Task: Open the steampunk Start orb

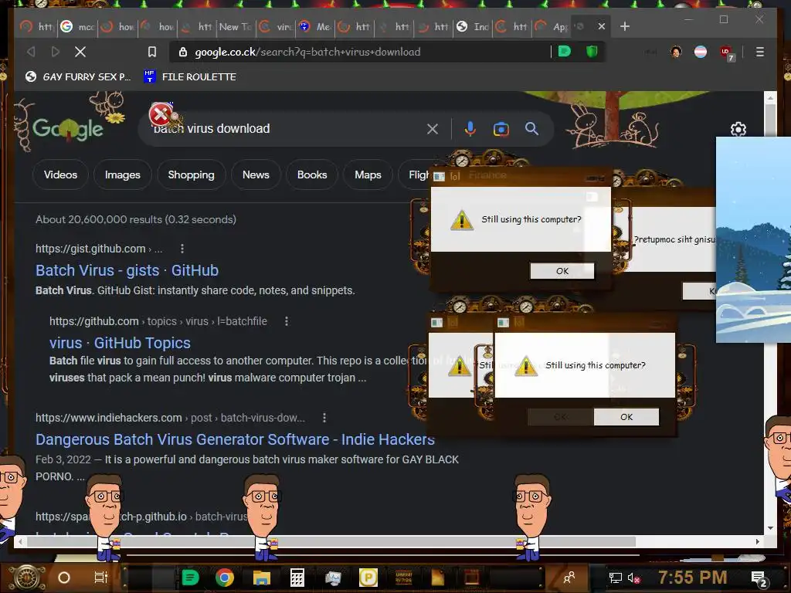Action: (27, 578)
